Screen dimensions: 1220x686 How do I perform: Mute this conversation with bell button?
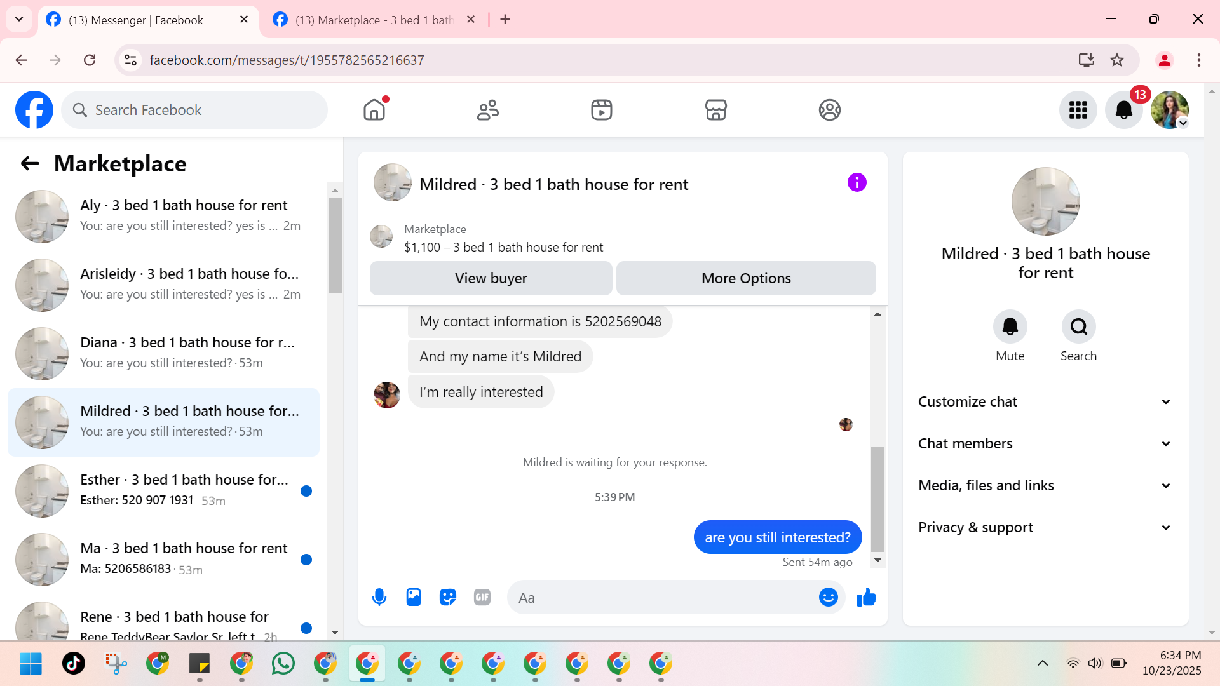pyautogui.click(x=1010, y=327)
